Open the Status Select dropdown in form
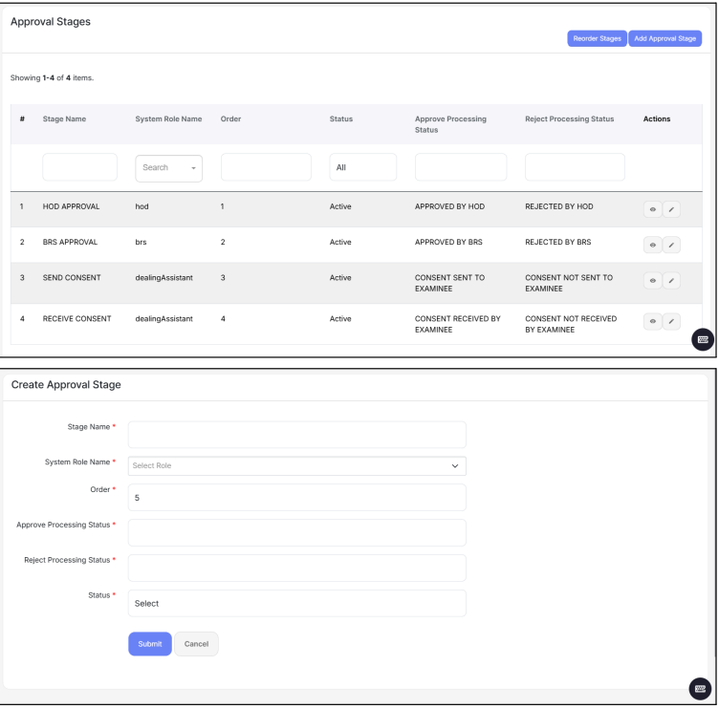The image size is (719, 709). tap(297, 604)
